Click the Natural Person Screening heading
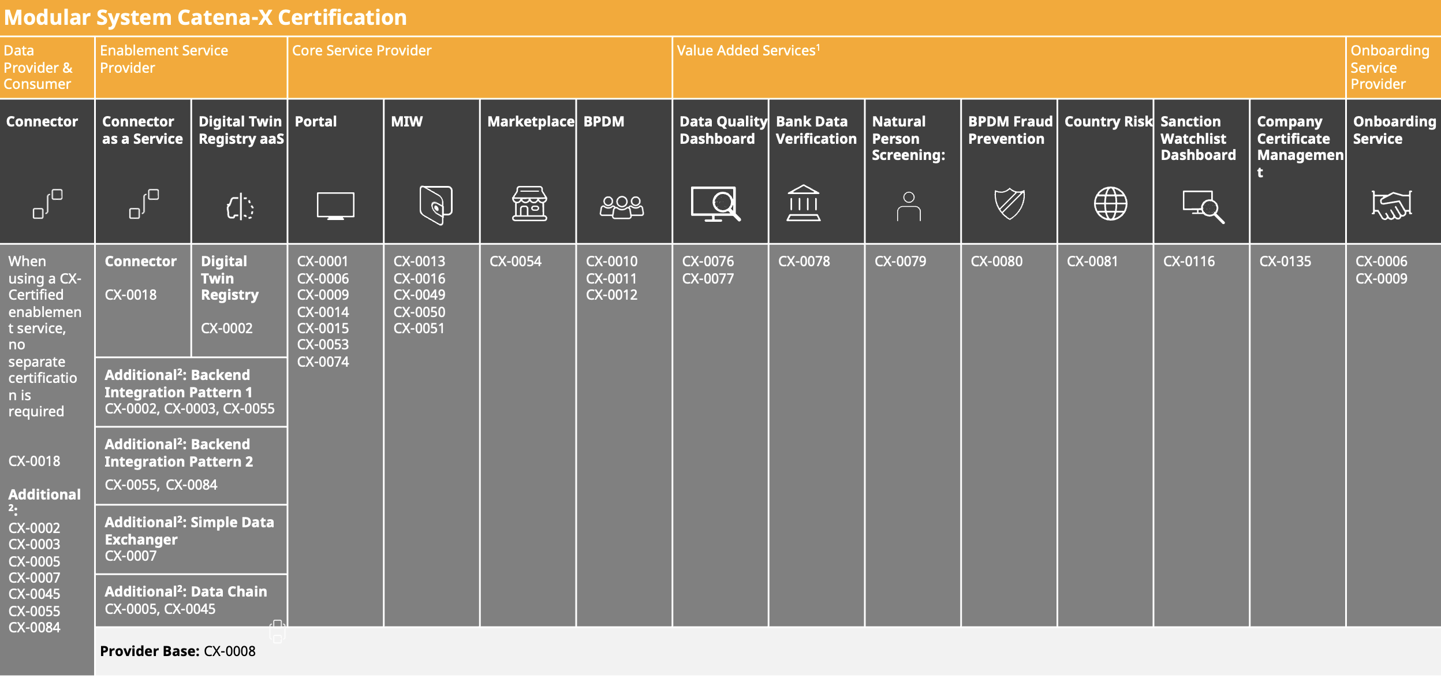The width and height of the screenshot is (1441, 678). [x=908, y=138]
